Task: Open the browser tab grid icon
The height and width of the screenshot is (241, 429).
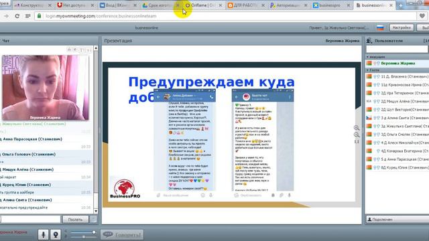Action: tap(27, 16)
